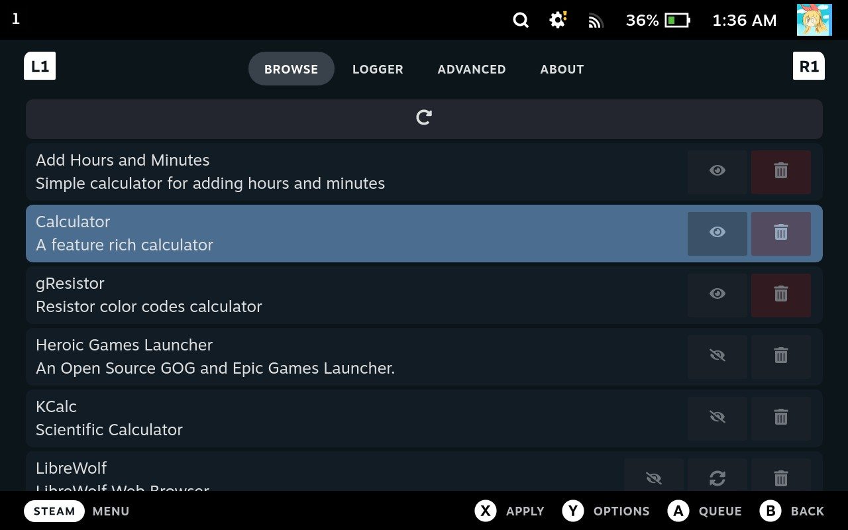Image resolution: width=848 pixels, height=530 pixels.
Task: Click 'A feature rich calculator' description
Action: pyautogui.click(x=125, y=245)
